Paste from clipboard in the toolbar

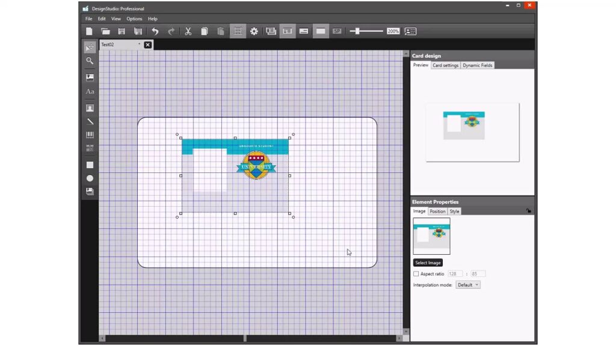pos(221,31)
